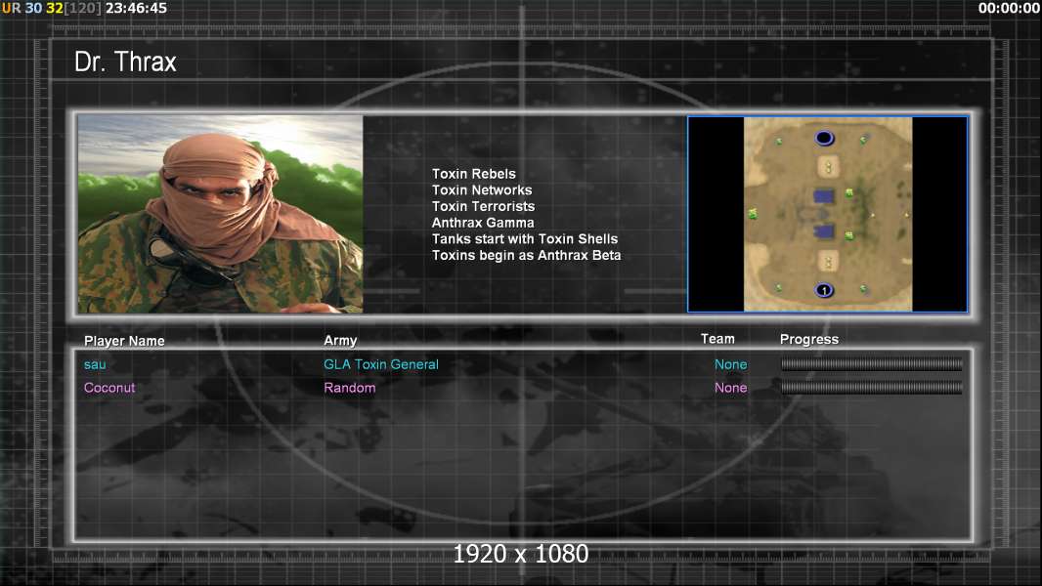
Task: Select player name 'sau'
Action: coord(95,364)
